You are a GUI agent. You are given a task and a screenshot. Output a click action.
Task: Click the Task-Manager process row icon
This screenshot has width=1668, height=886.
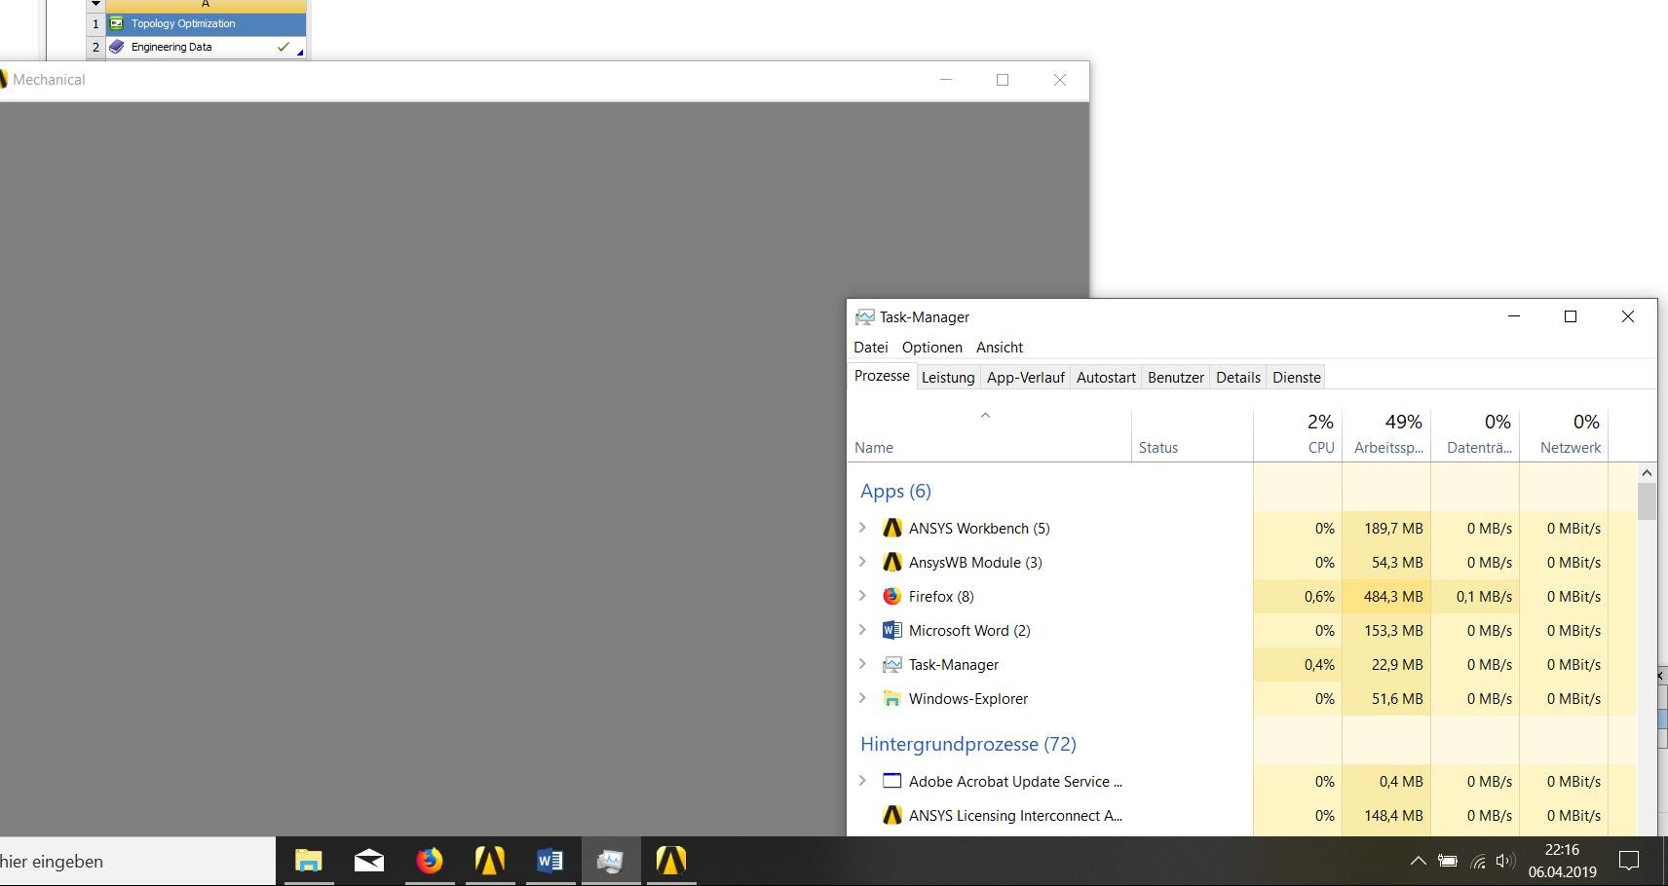point(891,664)
